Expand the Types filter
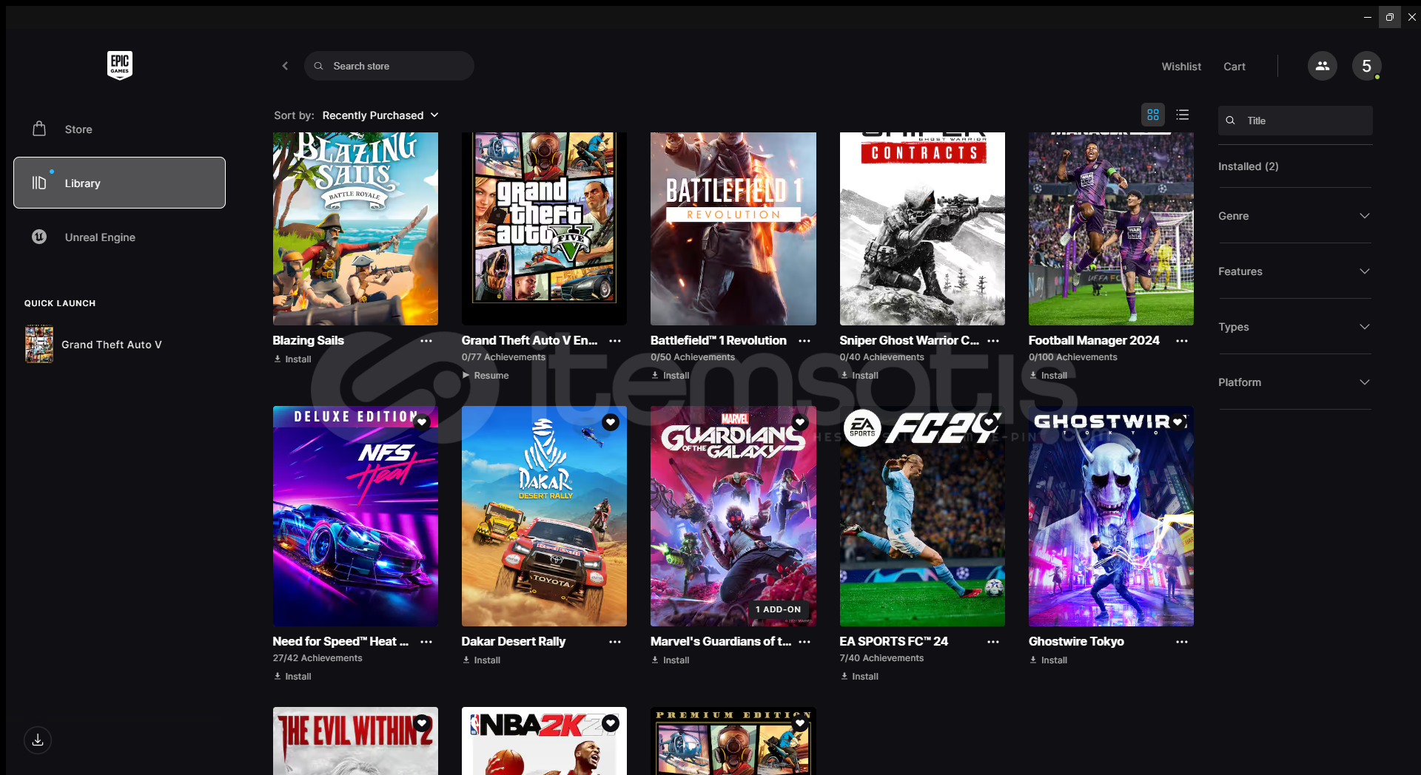This screenshot has height=775, width=1421. [1294, 327]
